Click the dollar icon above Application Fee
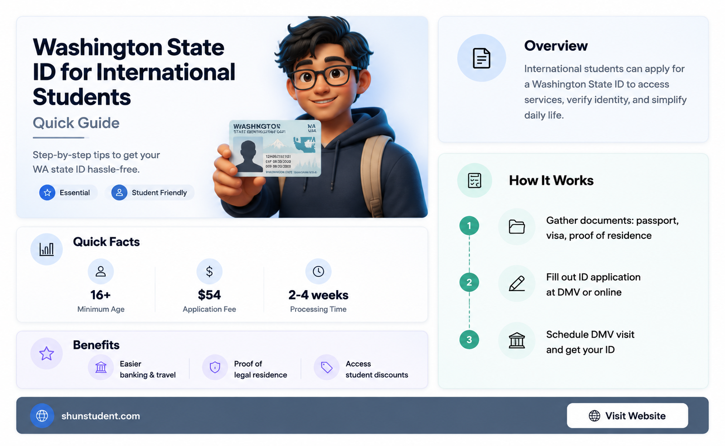This screenshot has width=725, height=446. (x=209, y=271)
